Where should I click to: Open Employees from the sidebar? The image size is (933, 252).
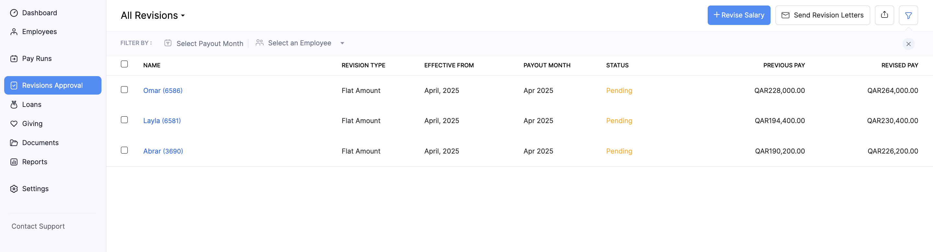[x=39, y=32]
